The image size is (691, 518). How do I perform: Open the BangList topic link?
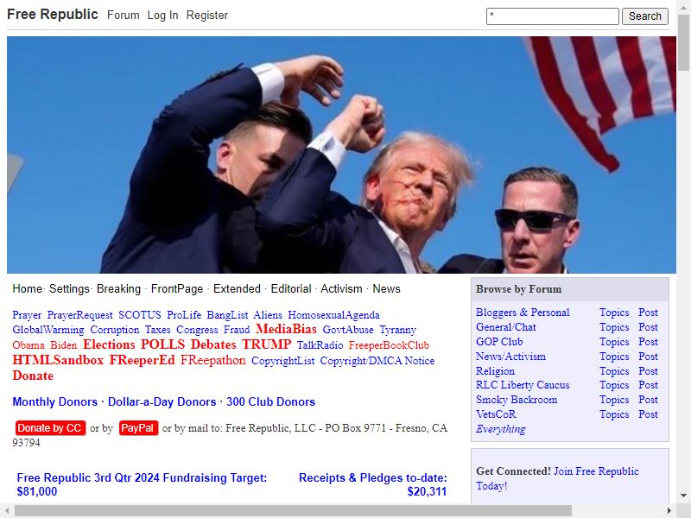point(227,315)
